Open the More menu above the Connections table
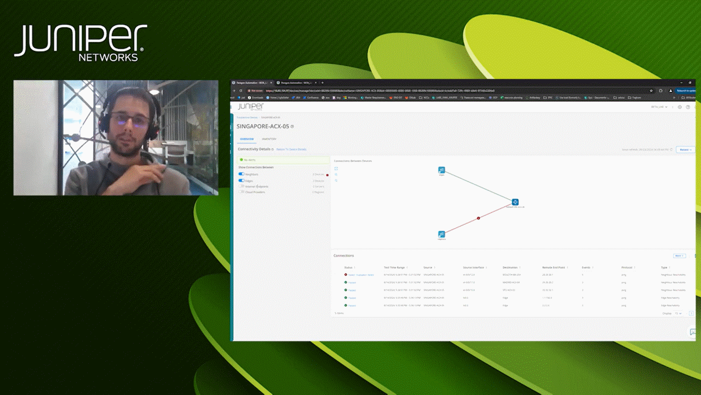Image resolution: width=701 pixels, height=395 pixels. [x=679, y=255]
